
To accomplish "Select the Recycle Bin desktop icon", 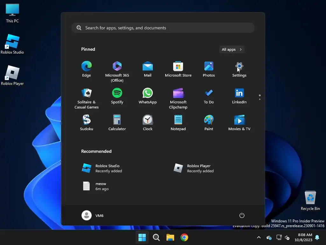I will (310, 201).
